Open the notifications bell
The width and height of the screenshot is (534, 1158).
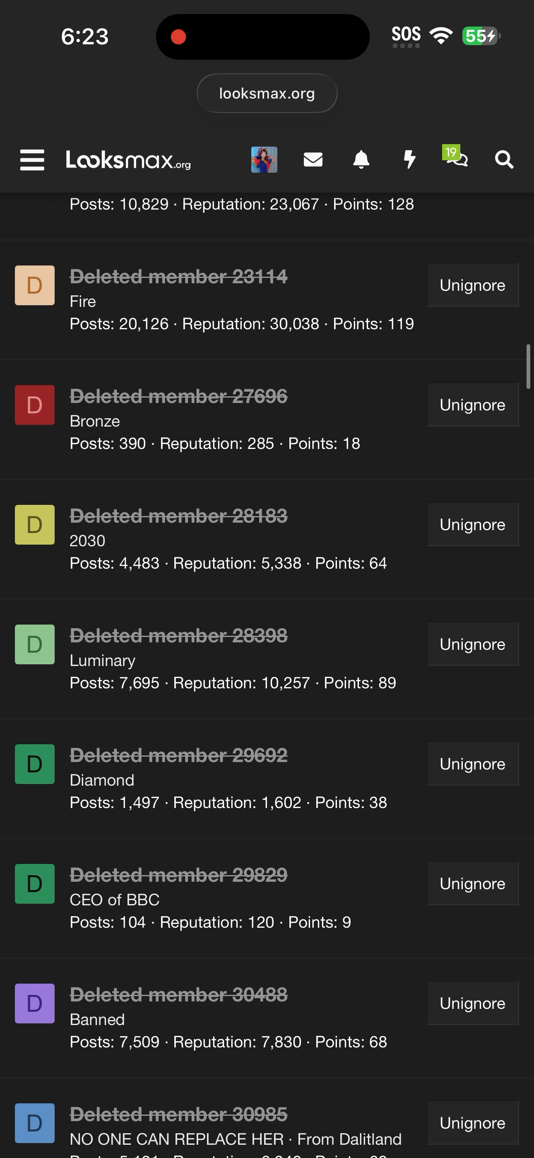(x=361, y=159)
